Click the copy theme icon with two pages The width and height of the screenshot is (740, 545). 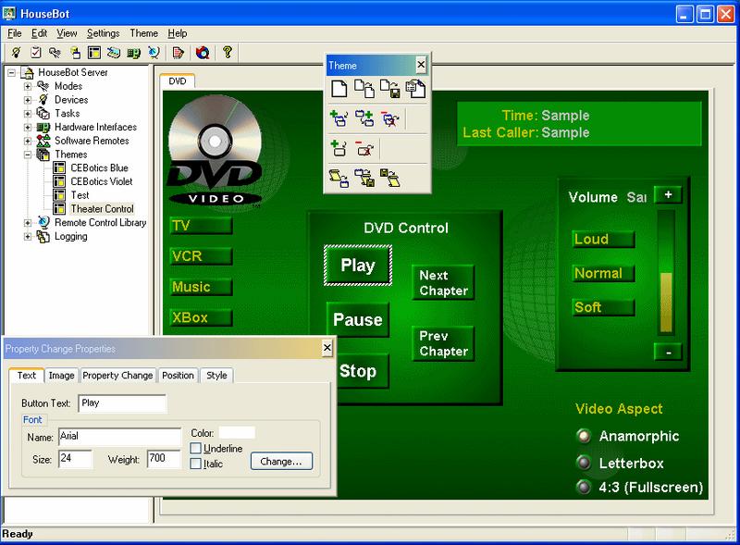coord(364,88)
